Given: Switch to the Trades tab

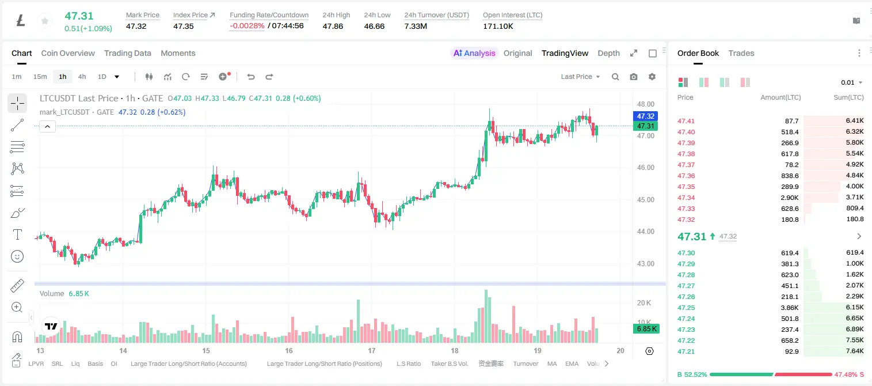Looking at the screenshot, I should [741, 53].
